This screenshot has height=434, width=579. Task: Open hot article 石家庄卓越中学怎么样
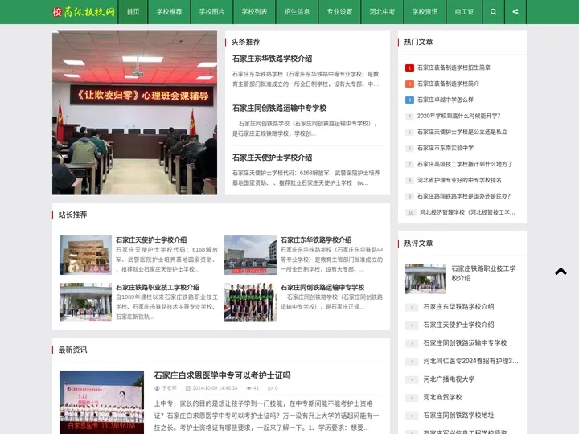446,100
